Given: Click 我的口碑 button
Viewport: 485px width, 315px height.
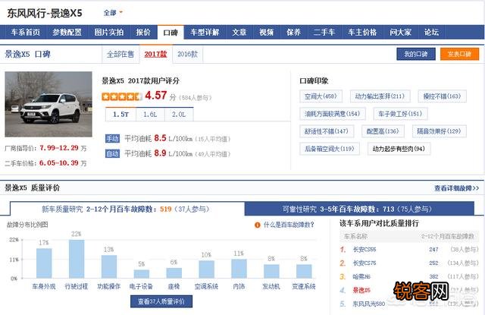Looking at the screenshot, I should [x=416, y=54].
